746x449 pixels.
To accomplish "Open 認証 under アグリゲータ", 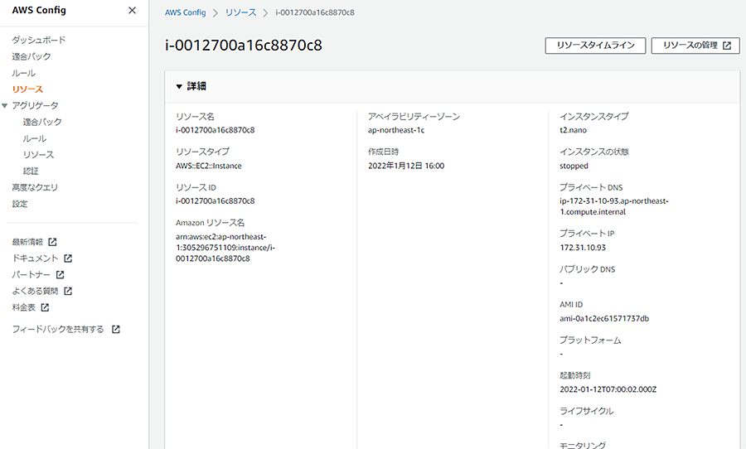I will pos(31,171).
